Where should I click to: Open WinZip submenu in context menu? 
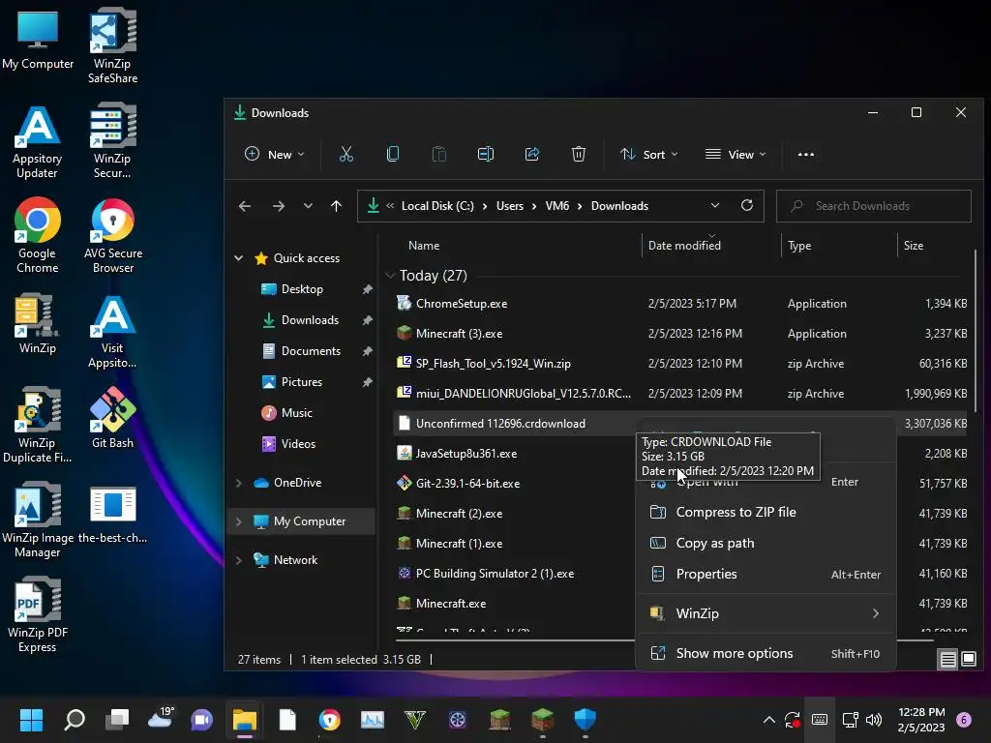pyautogui.click(x=766, y=613)
